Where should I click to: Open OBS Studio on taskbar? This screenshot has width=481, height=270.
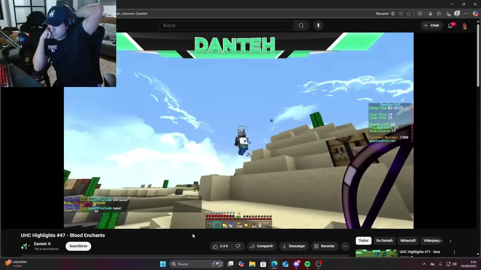(x=319, y=264)
